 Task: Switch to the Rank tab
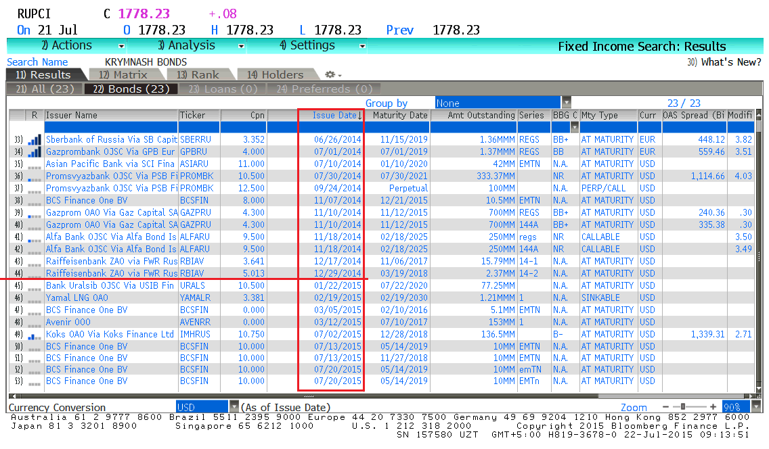(198, 75)
